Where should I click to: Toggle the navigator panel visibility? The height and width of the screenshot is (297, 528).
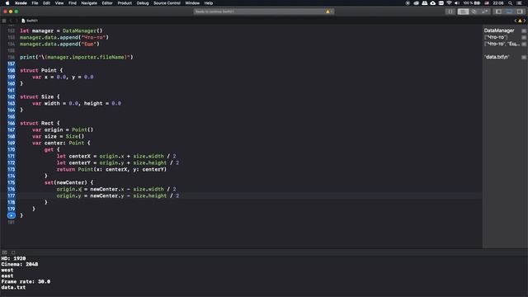tap(498, 12)
